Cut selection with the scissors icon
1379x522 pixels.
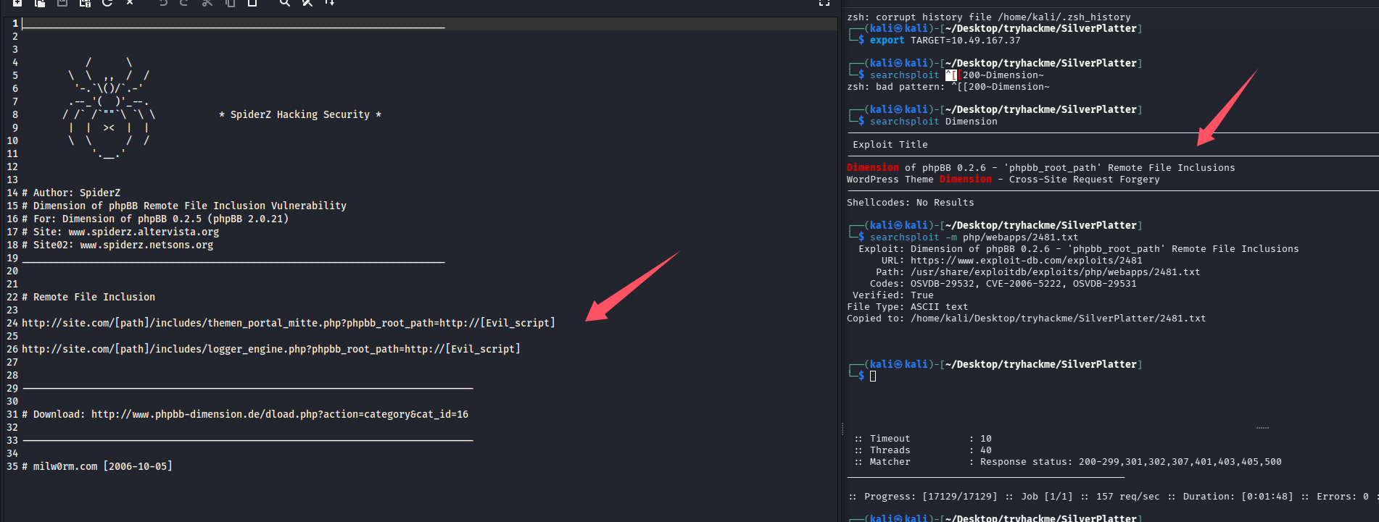[x=207, y=3]
